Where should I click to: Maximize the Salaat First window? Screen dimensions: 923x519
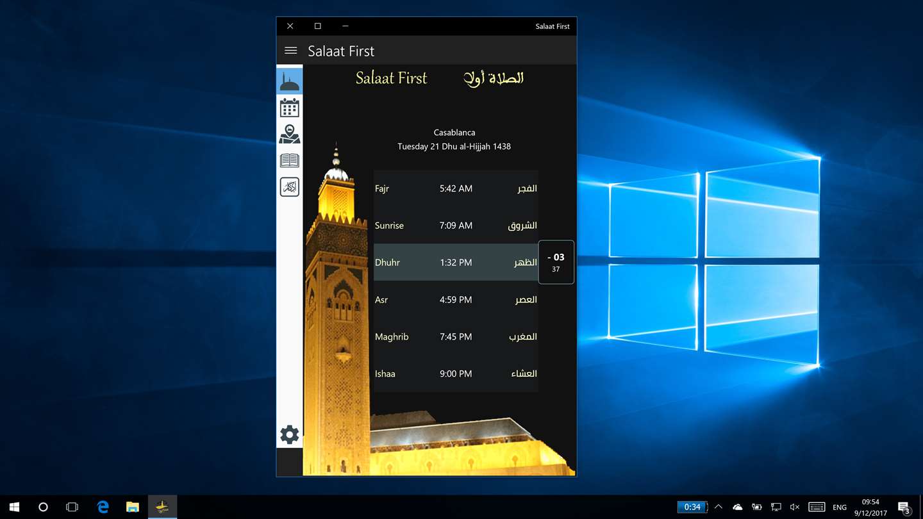[318, 26]
